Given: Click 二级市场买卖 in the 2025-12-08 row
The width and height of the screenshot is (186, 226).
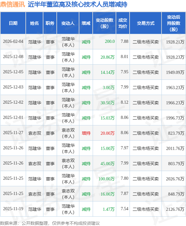Looking at the screenshot, I should click(x=146, y=57).
